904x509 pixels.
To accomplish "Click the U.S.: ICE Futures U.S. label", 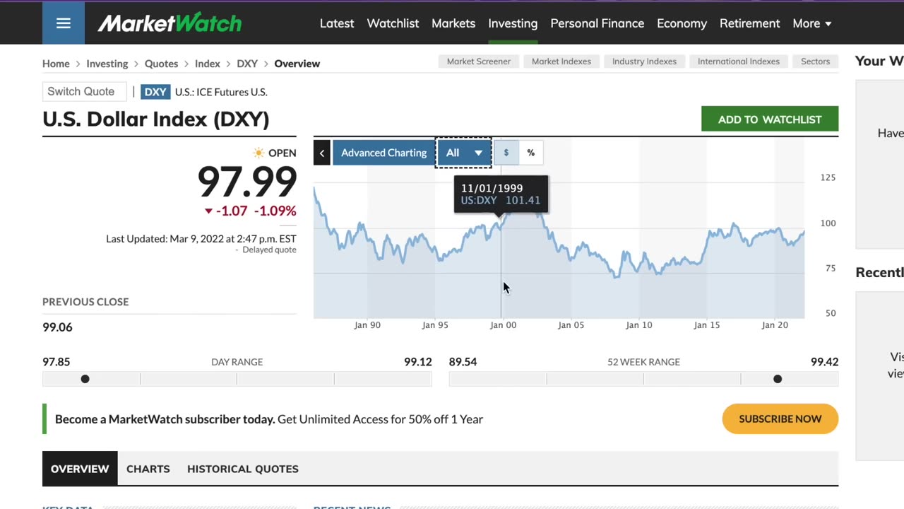I will click(x=221, y=92).
